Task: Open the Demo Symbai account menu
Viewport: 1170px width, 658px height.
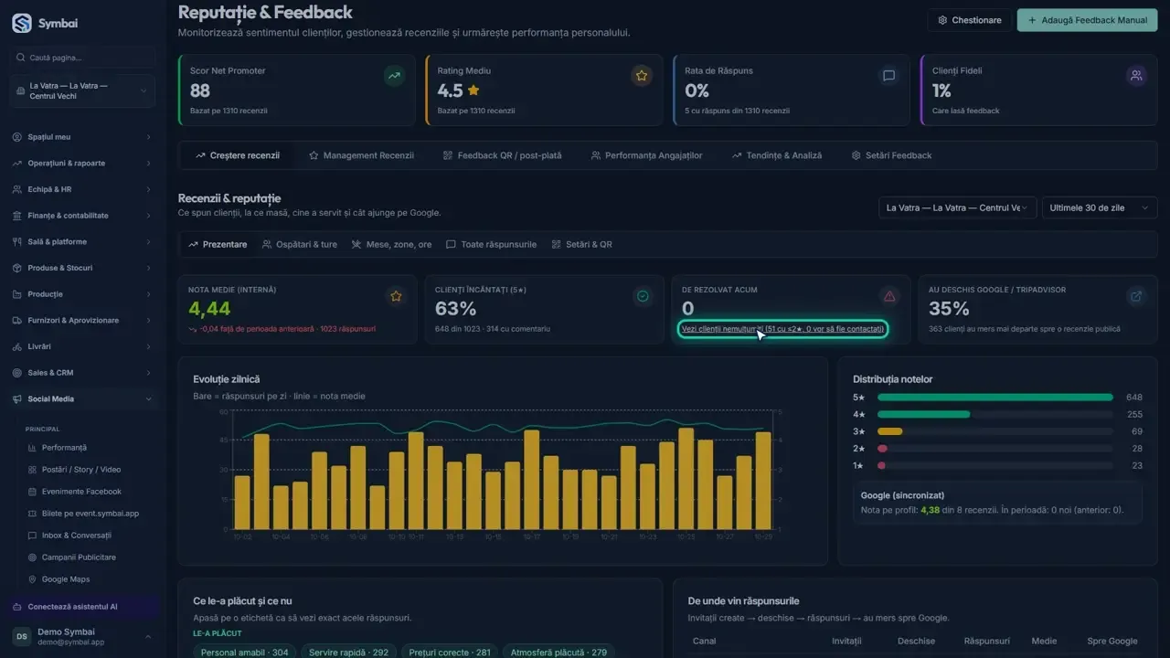Action: pos(82,637)
